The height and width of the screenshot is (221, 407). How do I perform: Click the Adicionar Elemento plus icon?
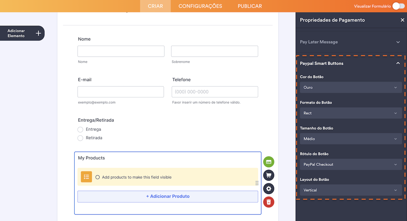[x=38, y=33]
